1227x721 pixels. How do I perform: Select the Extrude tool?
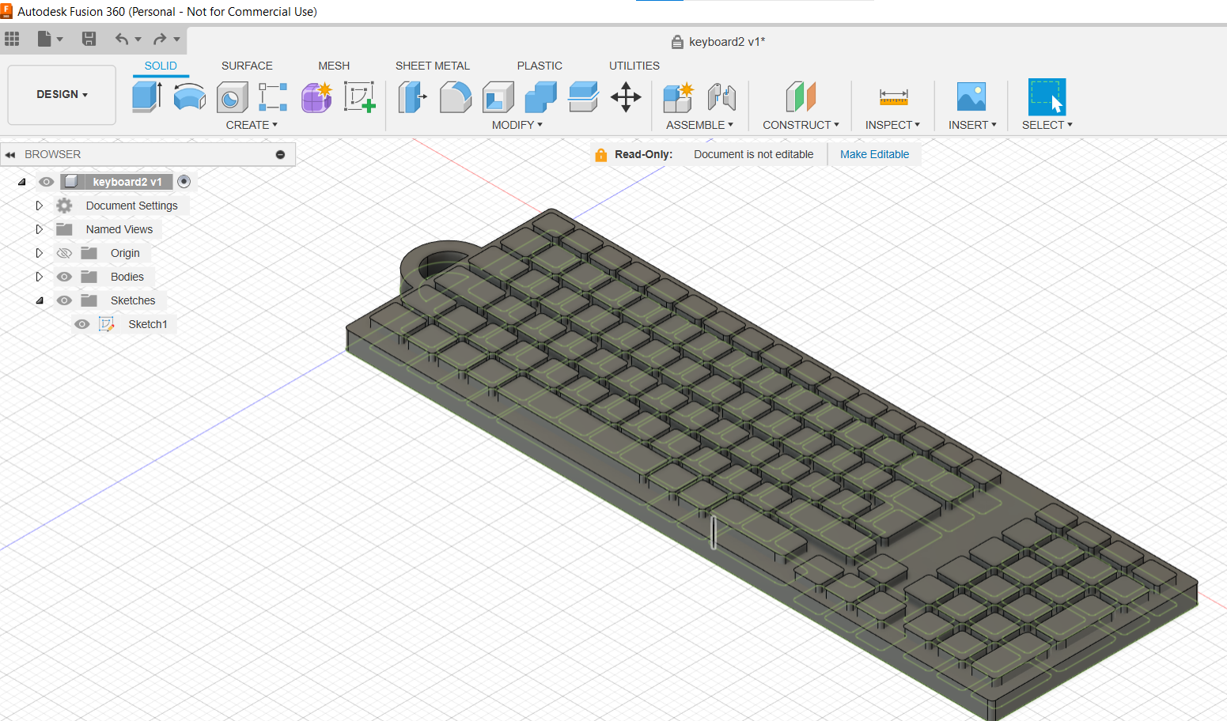(x=147, y=96)
